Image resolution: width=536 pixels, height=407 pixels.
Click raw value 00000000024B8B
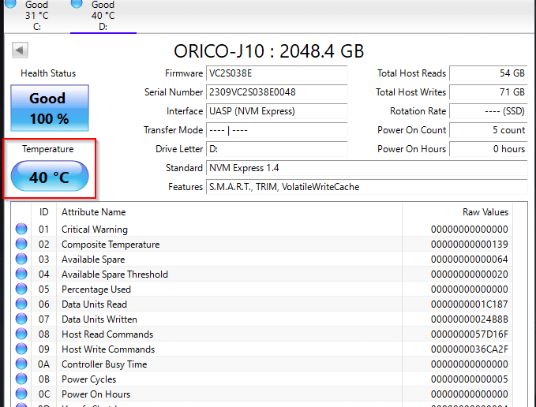click(470, 319)
